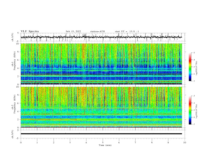Click time axis tick label "3"
The image size is (208, 160).
pyautogui.click(x=70, y=142)
